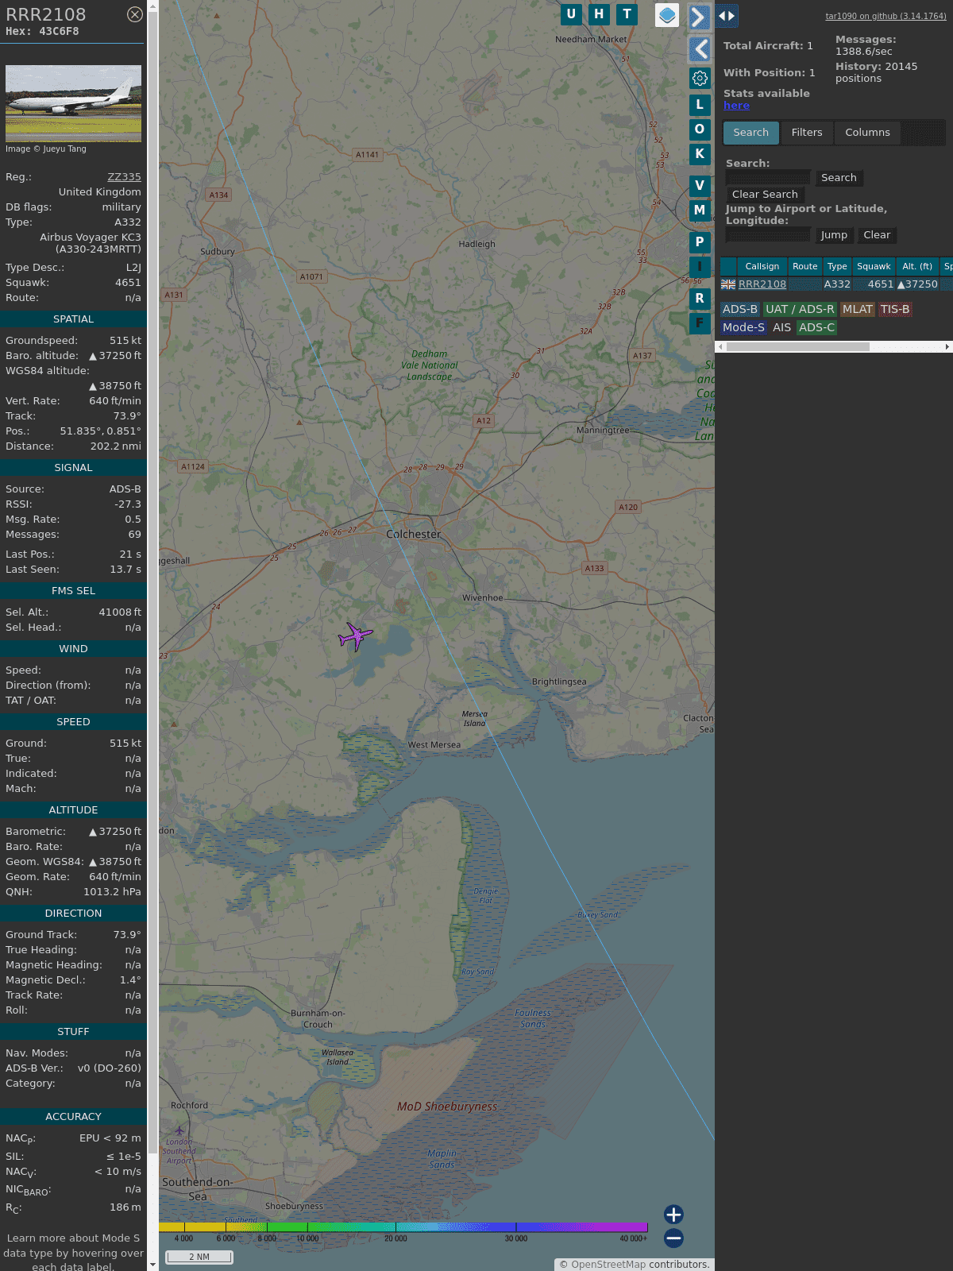Screen dimensions: 953x1271
Task: Switch to the Filters tab
Action: pos(807,133)
